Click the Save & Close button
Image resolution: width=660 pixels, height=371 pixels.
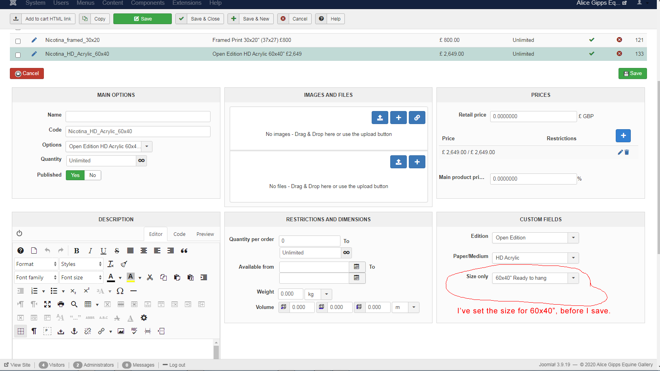(x=200, y=19)
